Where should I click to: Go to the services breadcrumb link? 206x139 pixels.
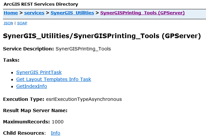pos(34,13)
